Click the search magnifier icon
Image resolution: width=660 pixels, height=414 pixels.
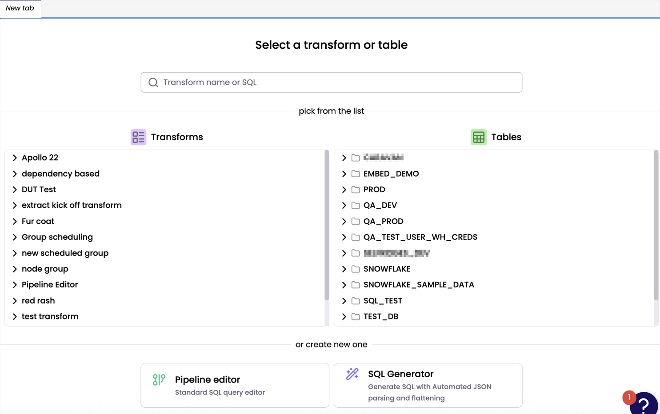[x=153, y=83]
